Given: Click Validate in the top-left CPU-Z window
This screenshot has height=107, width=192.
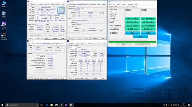Looking at the screenshot, I should (x=55, y=38).
